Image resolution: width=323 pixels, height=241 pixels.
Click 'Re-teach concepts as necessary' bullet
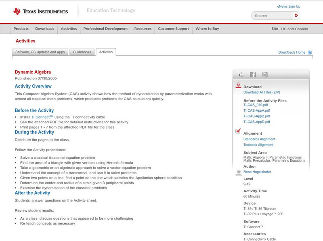pos(48,224)
